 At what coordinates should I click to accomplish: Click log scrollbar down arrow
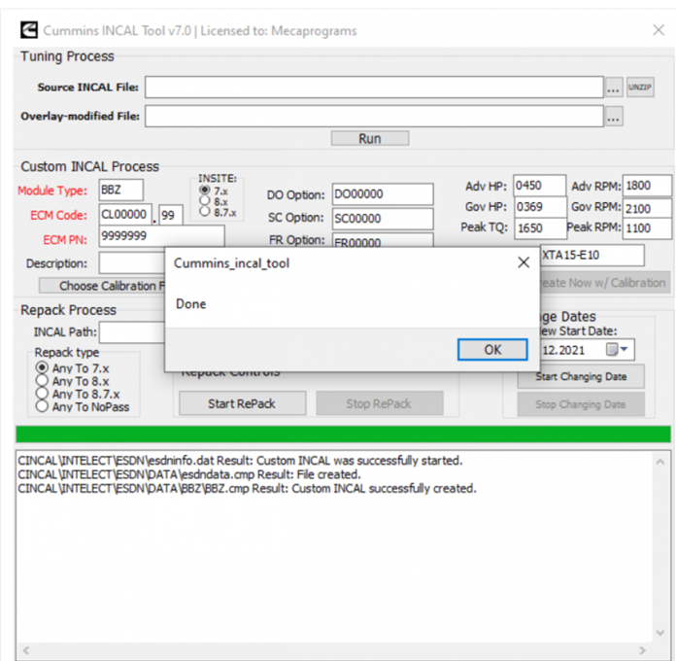tap(660, 633)
